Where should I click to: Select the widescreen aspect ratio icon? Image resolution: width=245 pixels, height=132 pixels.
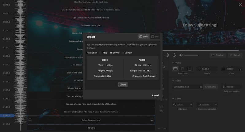click(175, 69)
